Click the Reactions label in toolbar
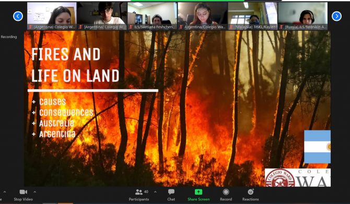Viewport: 350px width, 204px height. [250, 199]
